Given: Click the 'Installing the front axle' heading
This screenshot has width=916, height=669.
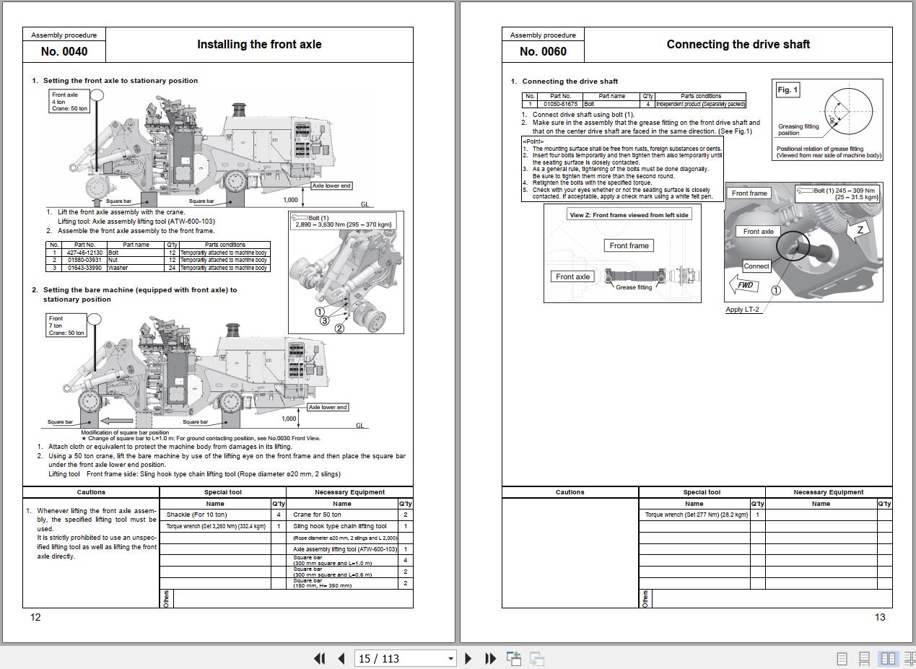Looking at the screenshot, I should click(x=259, y=45).
